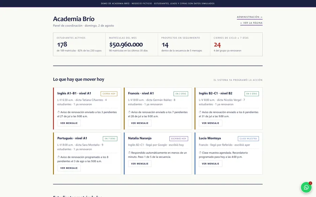Viewport: 316px width, 197px height.
Task: Click the Portugués · nivel A1 card title
Action: pos(72,138)
